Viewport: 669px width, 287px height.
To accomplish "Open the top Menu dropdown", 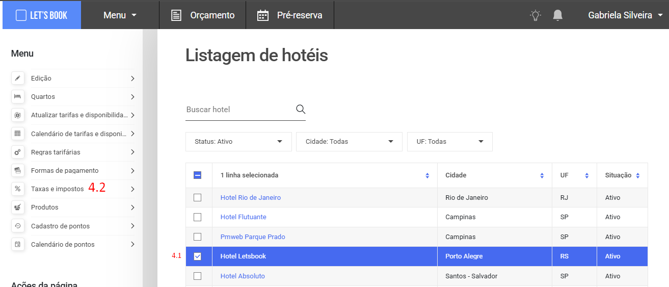I will [x=120, y=15].
